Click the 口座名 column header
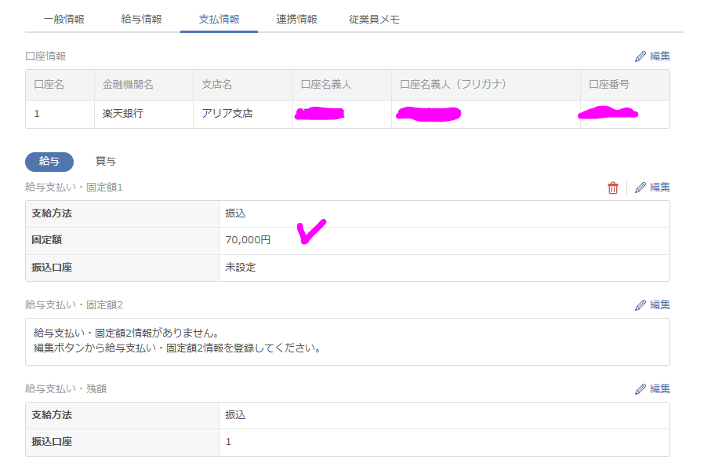 click(49, 85)
